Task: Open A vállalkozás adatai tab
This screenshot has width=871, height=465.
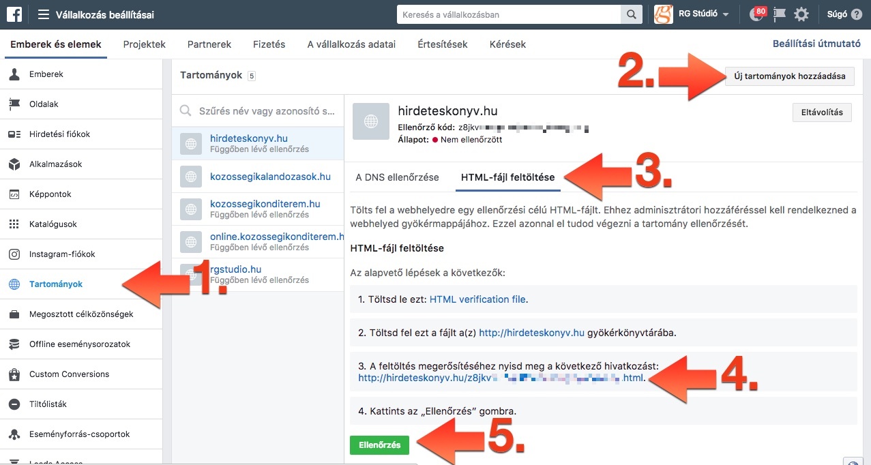Action: pos(352,44)
